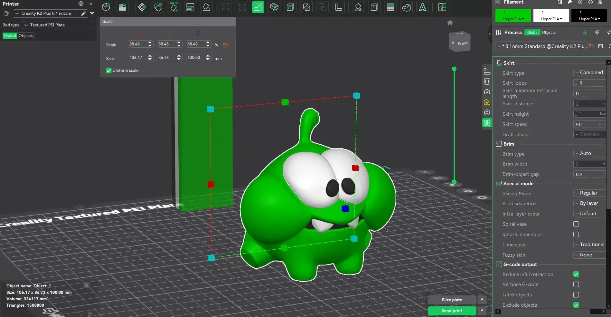Open the Fuzzy skin dropdown

590,255
